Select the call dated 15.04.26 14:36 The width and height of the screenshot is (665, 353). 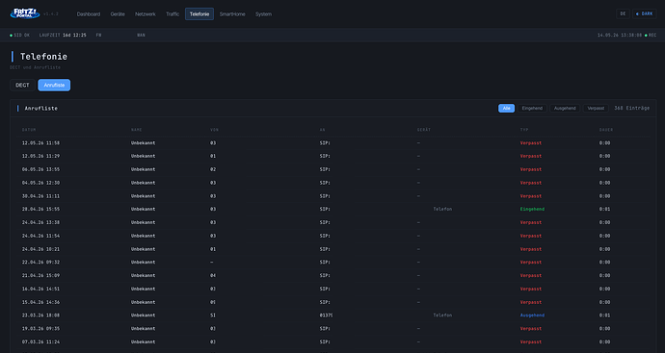(x=332, y=302)
